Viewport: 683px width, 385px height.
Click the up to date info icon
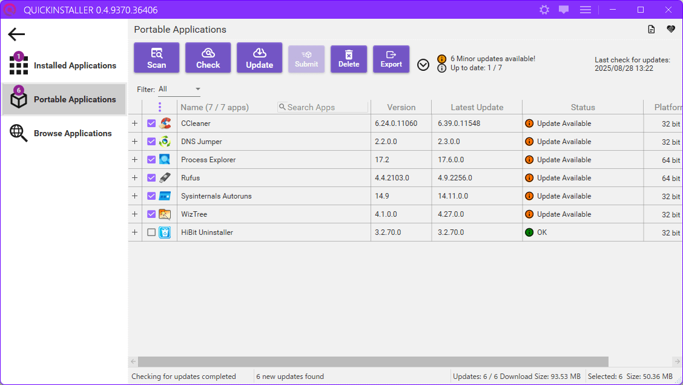(441, 68)
